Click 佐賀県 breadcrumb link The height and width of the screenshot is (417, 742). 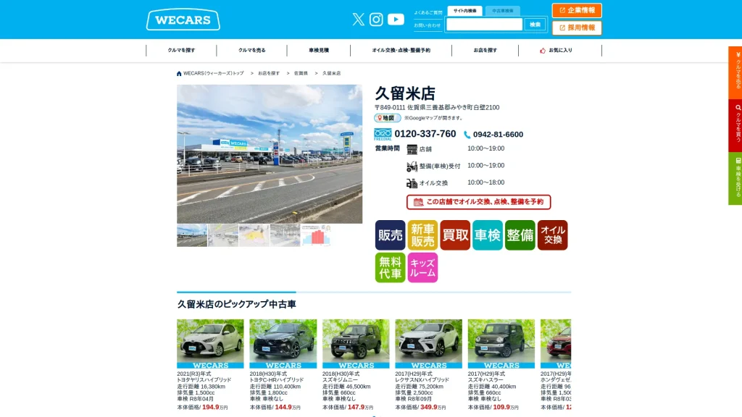(x=301, y=73)
